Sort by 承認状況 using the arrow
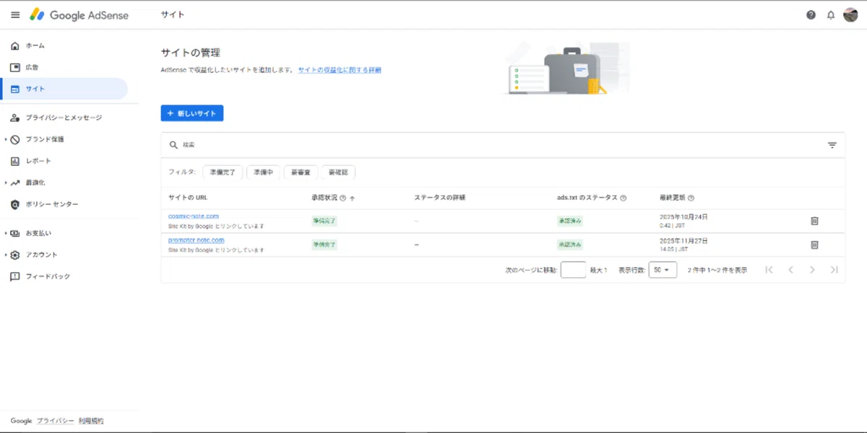Viewport: 867px width, 433px height. point(353,198)
